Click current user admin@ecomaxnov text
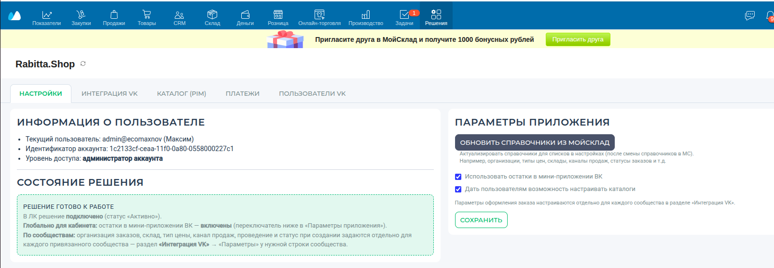The height and width of the screenshot is (268, 774). (x=148, y=139)
